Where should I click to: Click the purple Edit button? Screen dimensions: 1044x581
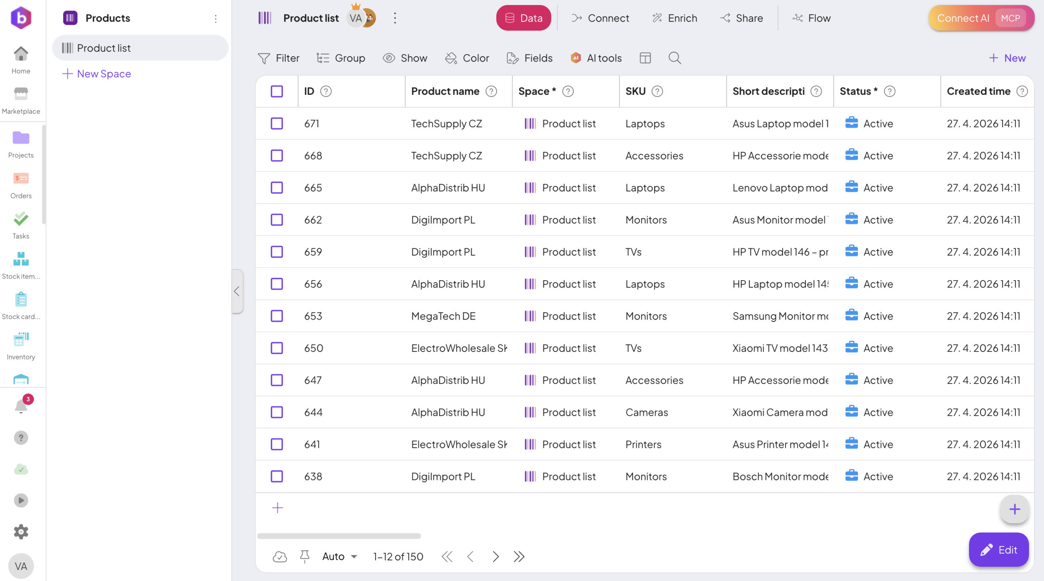coord(999,550)
